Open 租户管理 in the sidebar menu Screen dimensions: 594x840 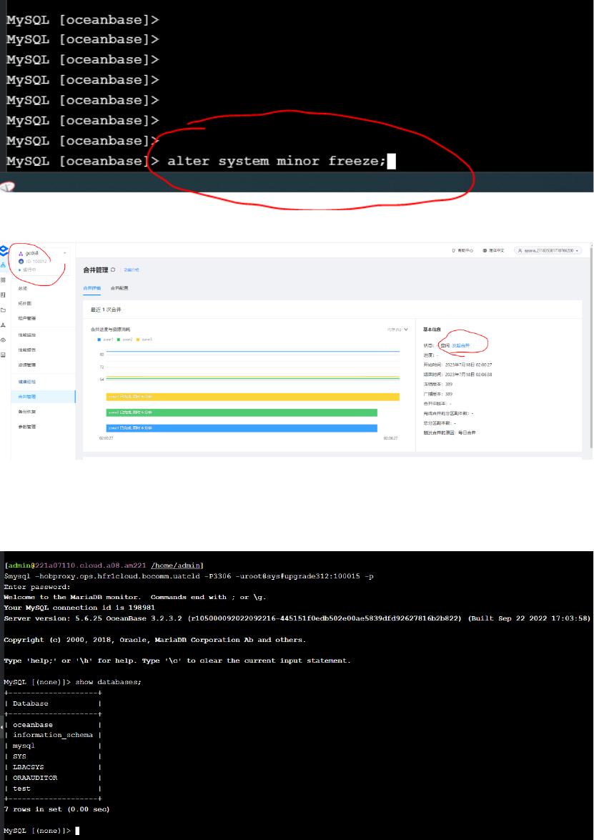pos(26,318)
